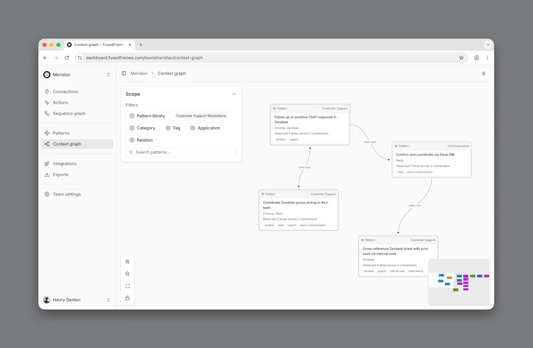This screenshot has width=533, height=348.
Task: Open the Actions sidebar item
Action: (x=77, y=102)
